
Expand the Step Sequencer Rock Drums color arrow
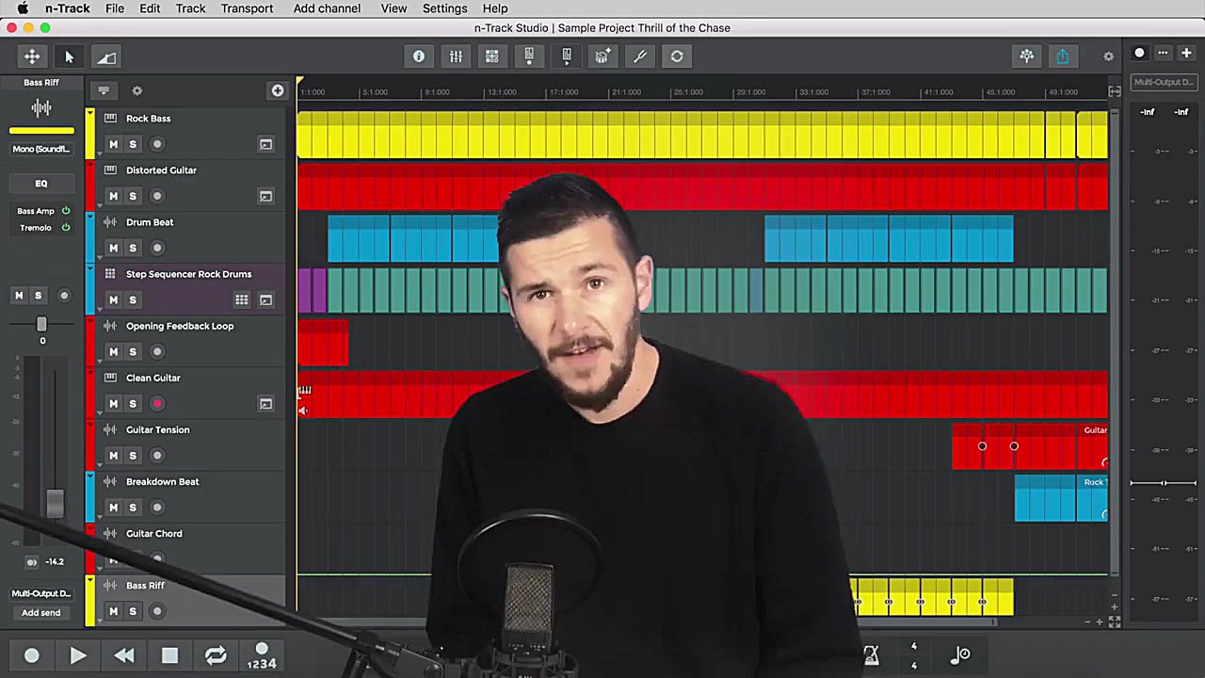tap(89, 268)
